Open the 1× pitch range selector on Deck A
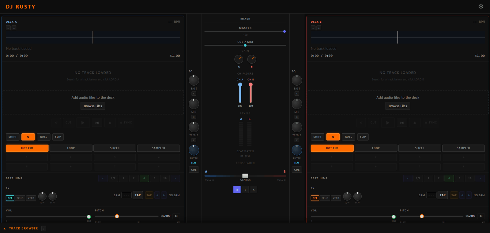The height and width of the screenshot is (233, 490). [x=176, y=216]
